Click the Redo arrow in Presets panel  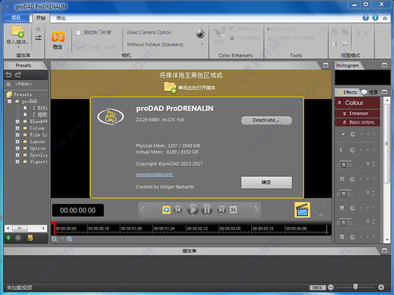18,75
